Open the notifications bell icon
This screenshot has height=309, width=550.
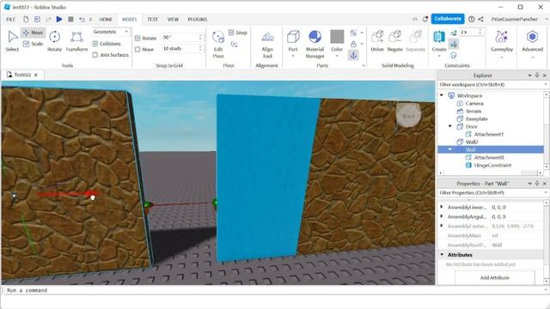tap(425, 19)
